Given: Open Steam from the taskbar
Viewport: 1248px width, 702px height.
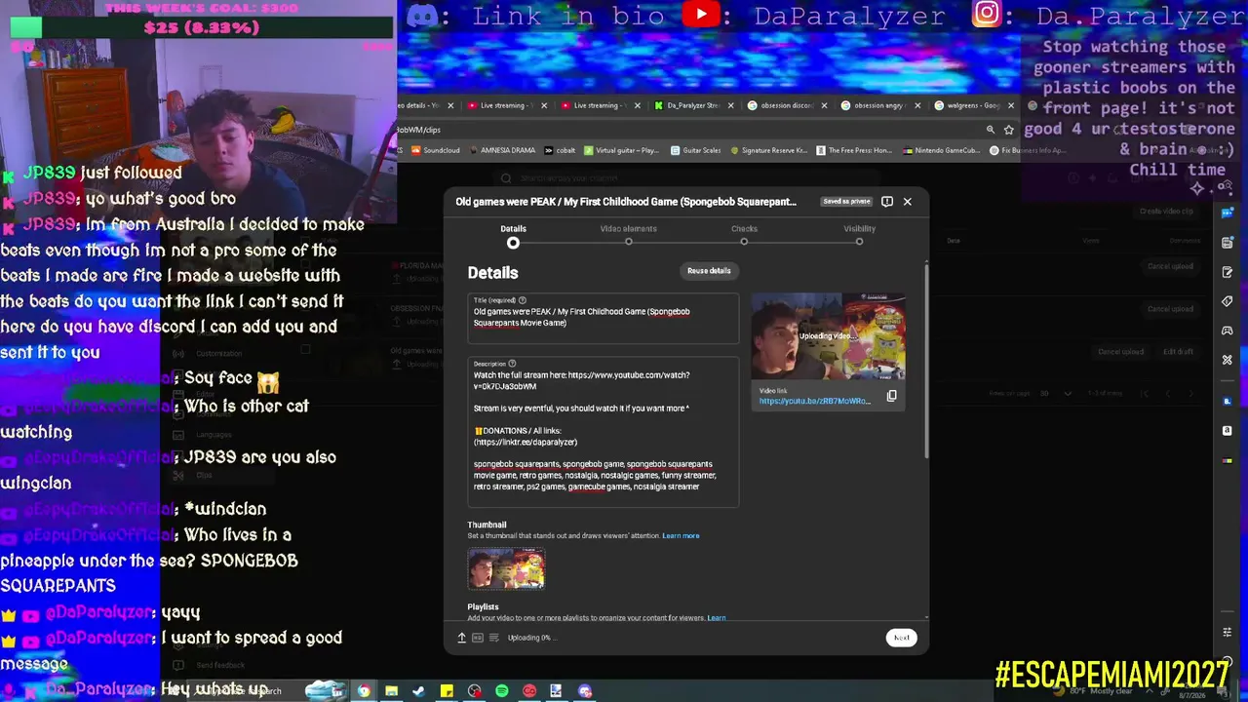Looking at the screenshot, I should 418,691.
